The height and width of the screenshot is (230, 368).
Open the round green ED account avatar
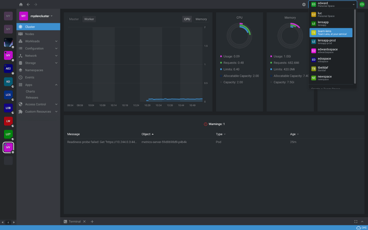point(362,4)
